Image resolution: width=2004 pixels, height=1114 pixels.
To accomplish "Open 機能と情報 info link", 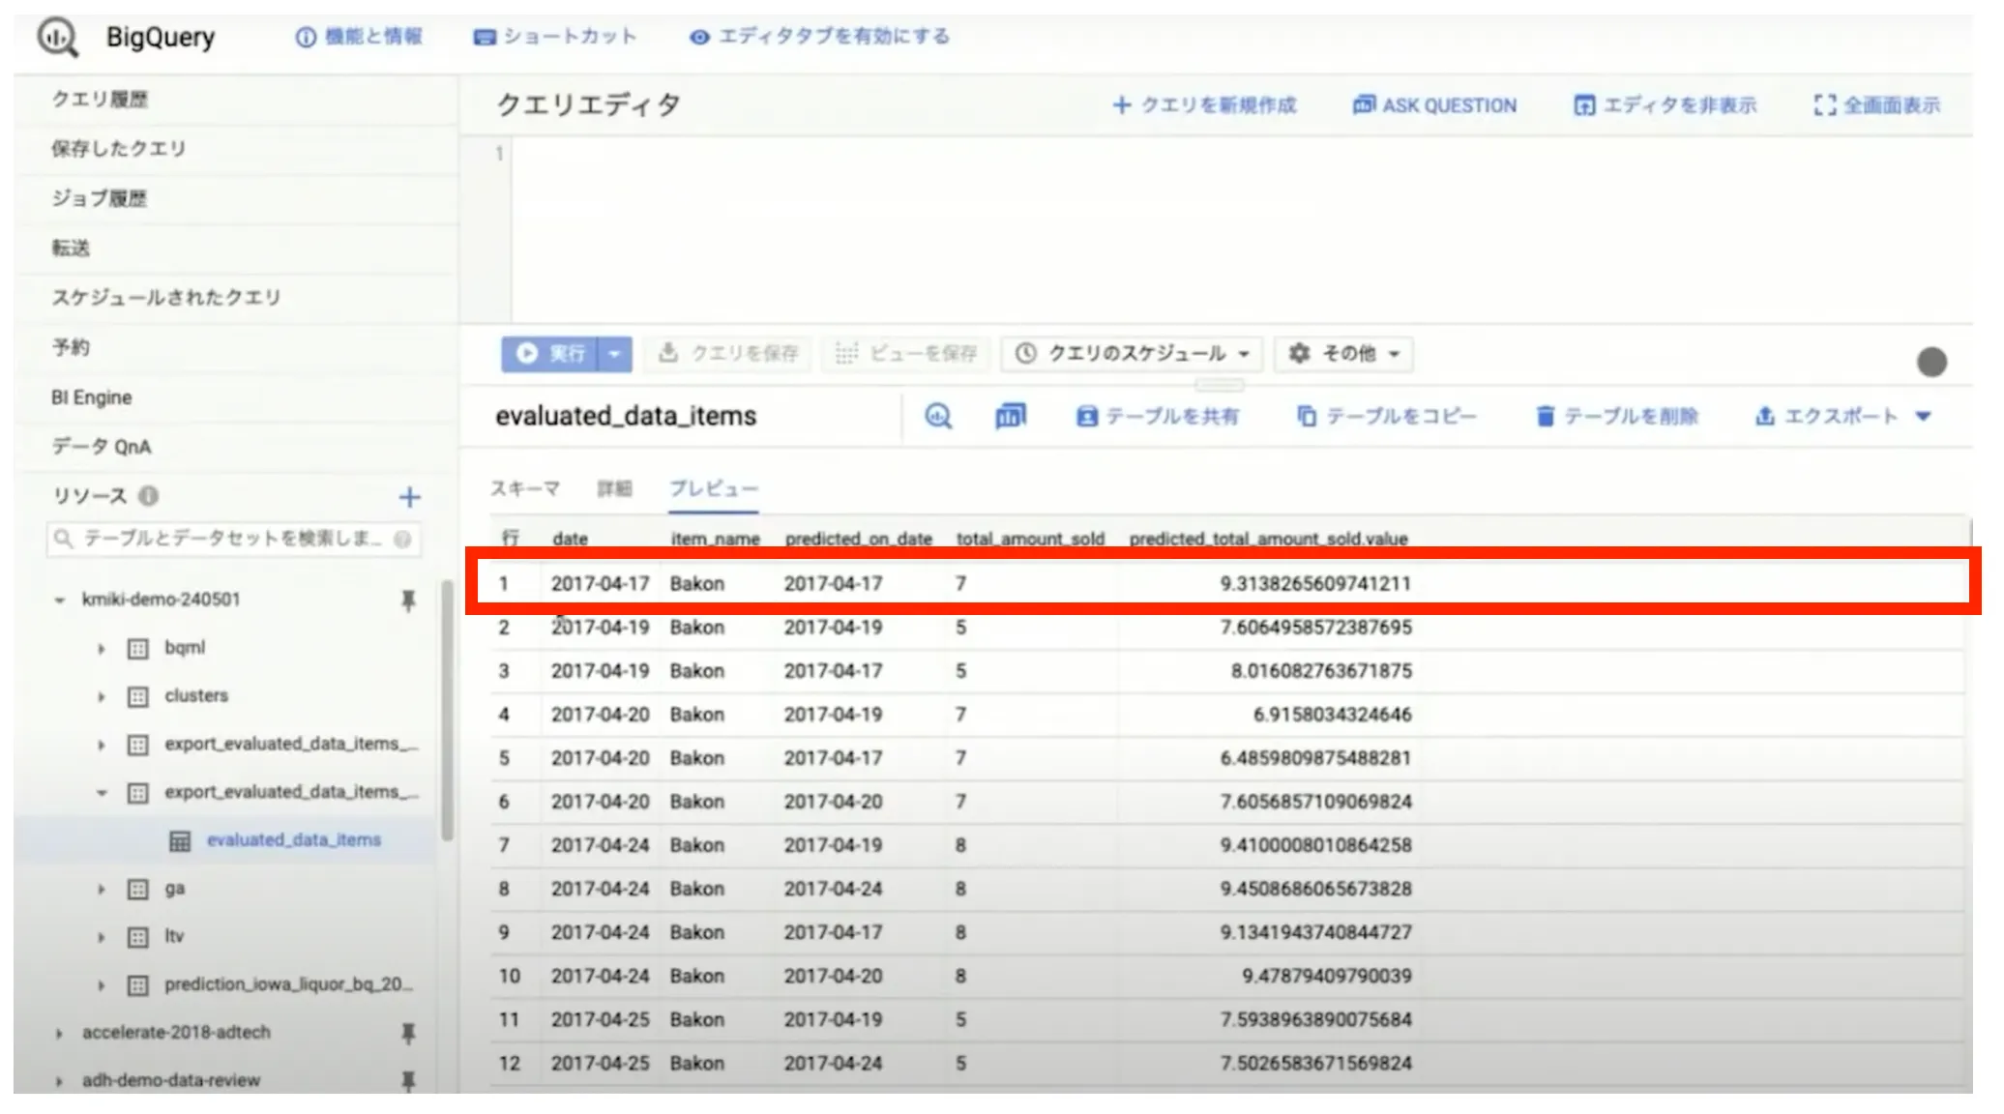I will (x=360, y=37).
